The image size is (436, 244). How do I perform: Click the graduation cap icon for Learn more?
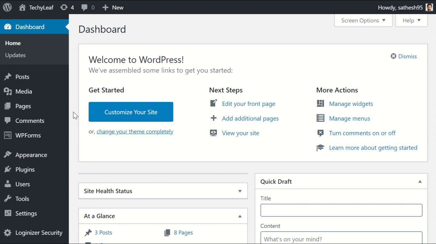tap(320, 148)
